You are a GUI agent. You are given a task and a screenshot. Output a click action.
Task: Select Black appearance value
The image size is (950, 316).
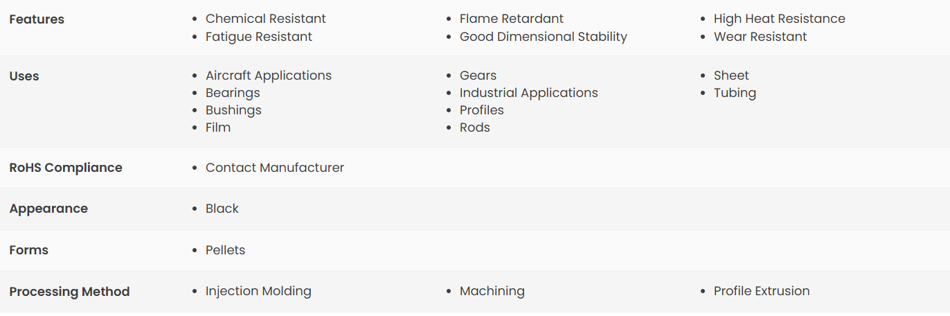click(222, 209)
